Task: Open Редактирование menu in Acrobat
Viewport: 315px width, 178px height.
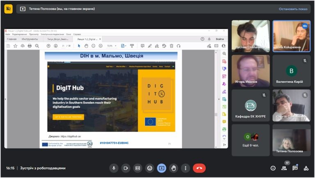Action: pyautogui.click(x=20, y=34)
